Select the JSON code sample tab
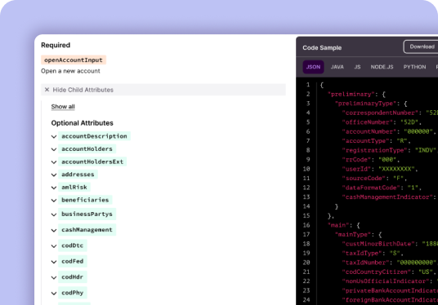The width and height of the screenshot is (438, 305). click(313, 67)
